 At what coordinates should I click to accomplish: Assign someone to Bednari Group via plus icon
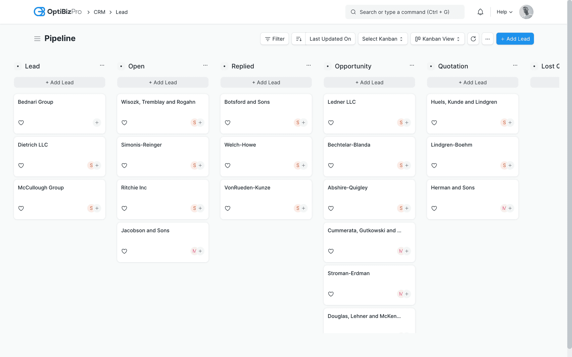97,123
